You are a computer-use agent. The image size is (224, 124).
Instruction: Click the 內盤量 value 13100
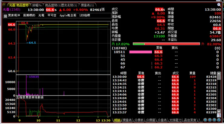pos(159,36)
